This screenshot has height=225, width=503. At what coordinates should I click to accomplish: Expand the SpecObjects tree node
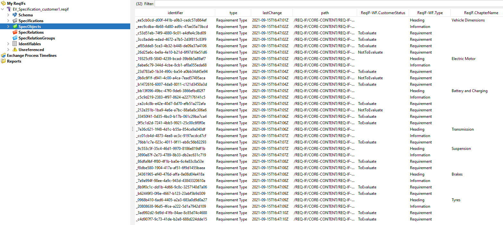coord(8,27)
